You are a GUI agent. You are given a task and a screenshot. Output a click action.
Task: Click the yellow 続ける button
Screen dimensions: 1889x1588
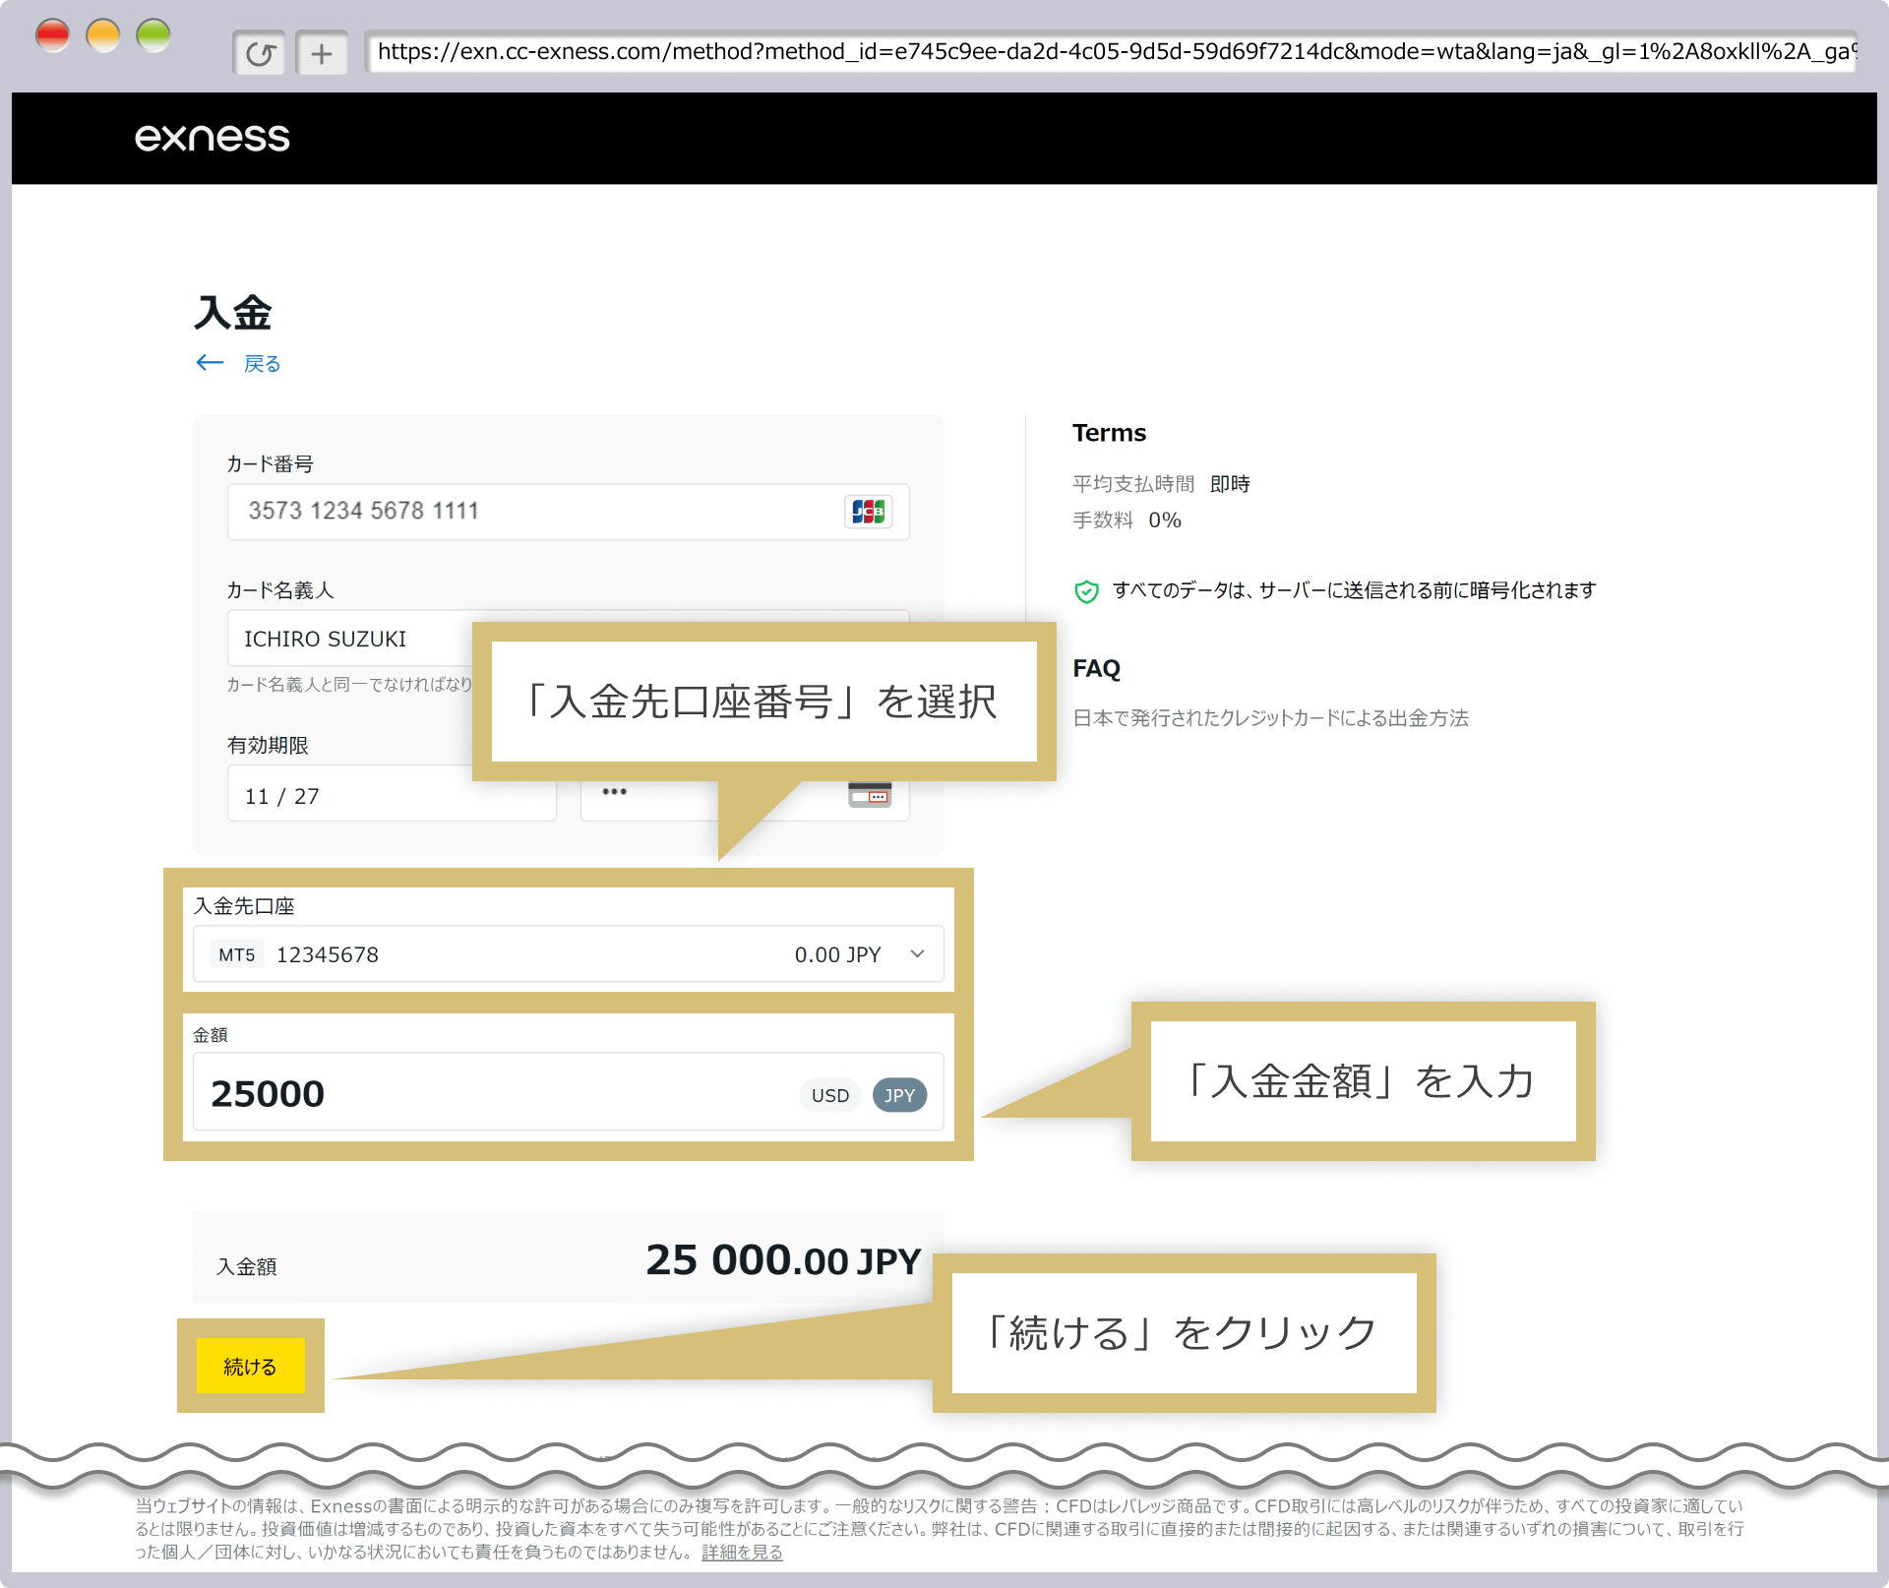(x=250, y=1366)
